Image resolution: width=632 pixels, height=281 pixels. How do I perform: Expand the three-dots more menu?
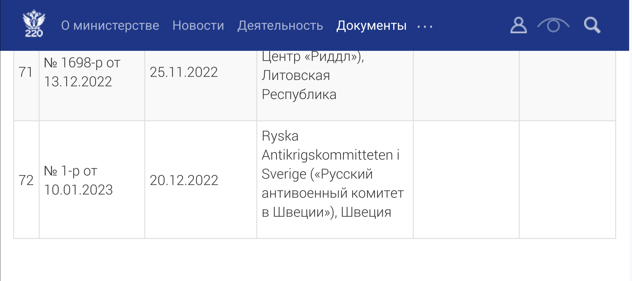pyautogui.click(x=425, y=27)
